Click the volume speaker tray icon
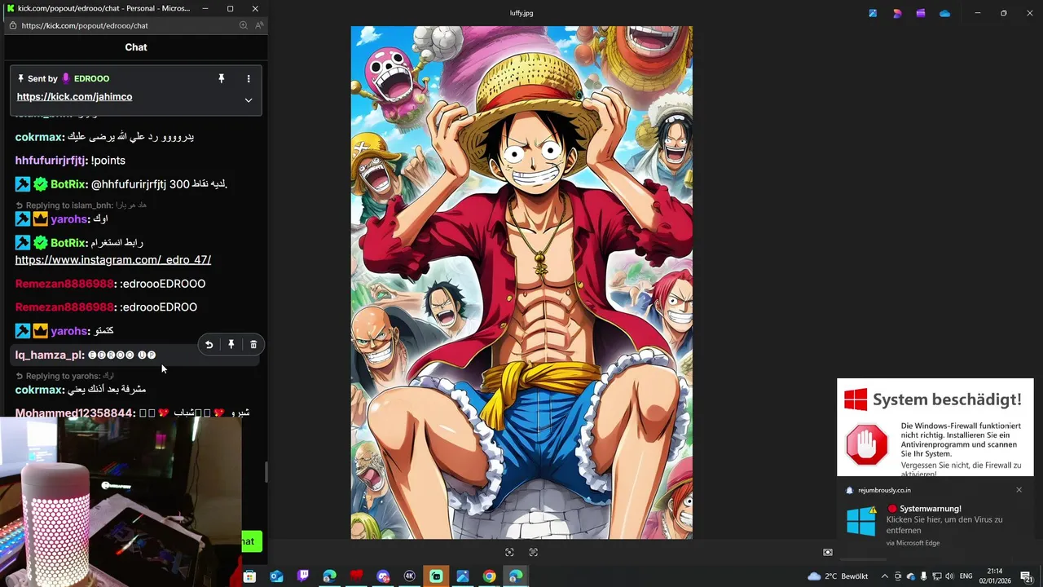The image size is (1043, 587). click(x=949, y=576)
